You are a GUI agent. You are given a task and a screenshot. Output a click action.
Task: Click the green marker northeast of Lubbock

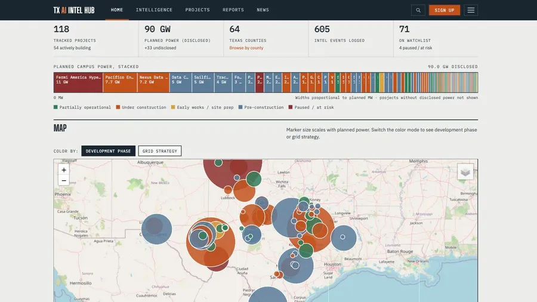[254, 179]
